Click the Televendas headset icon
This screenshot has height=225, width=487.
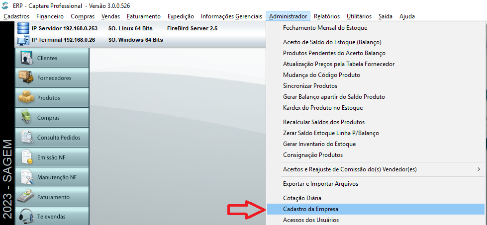26,217
